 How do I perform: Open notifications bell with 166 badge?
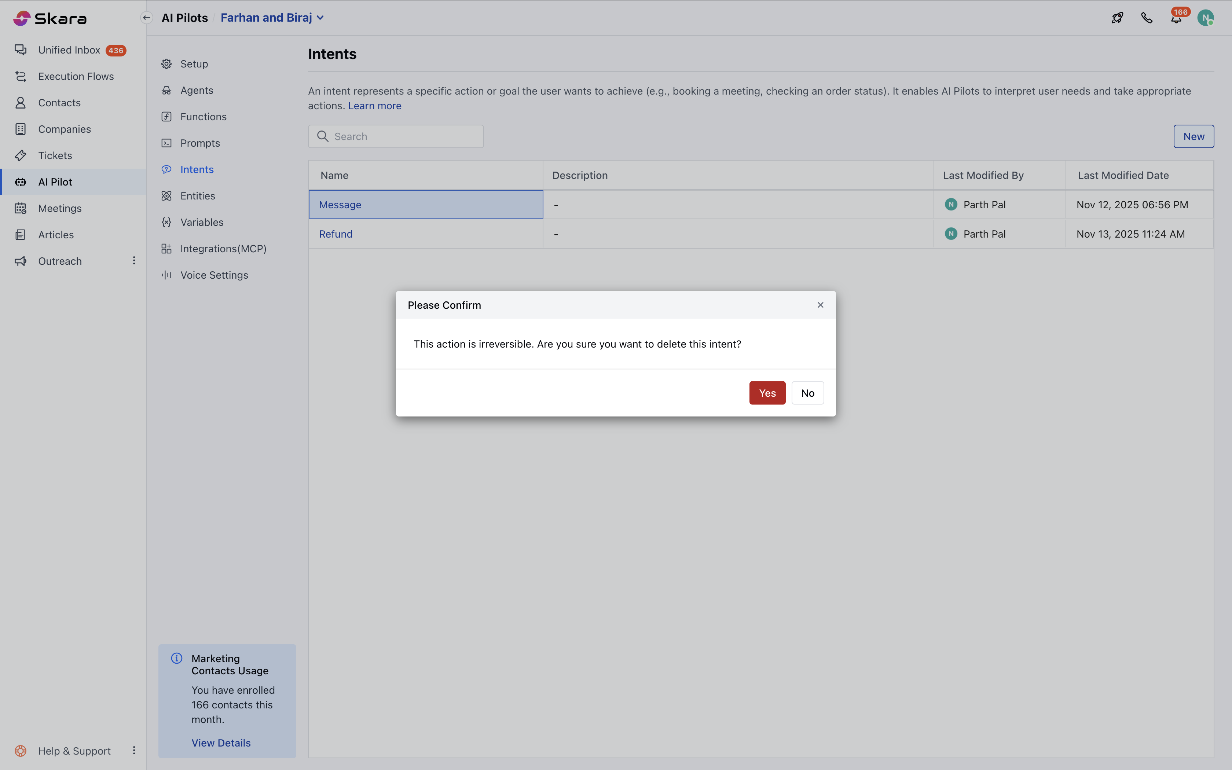(1176, 18)
